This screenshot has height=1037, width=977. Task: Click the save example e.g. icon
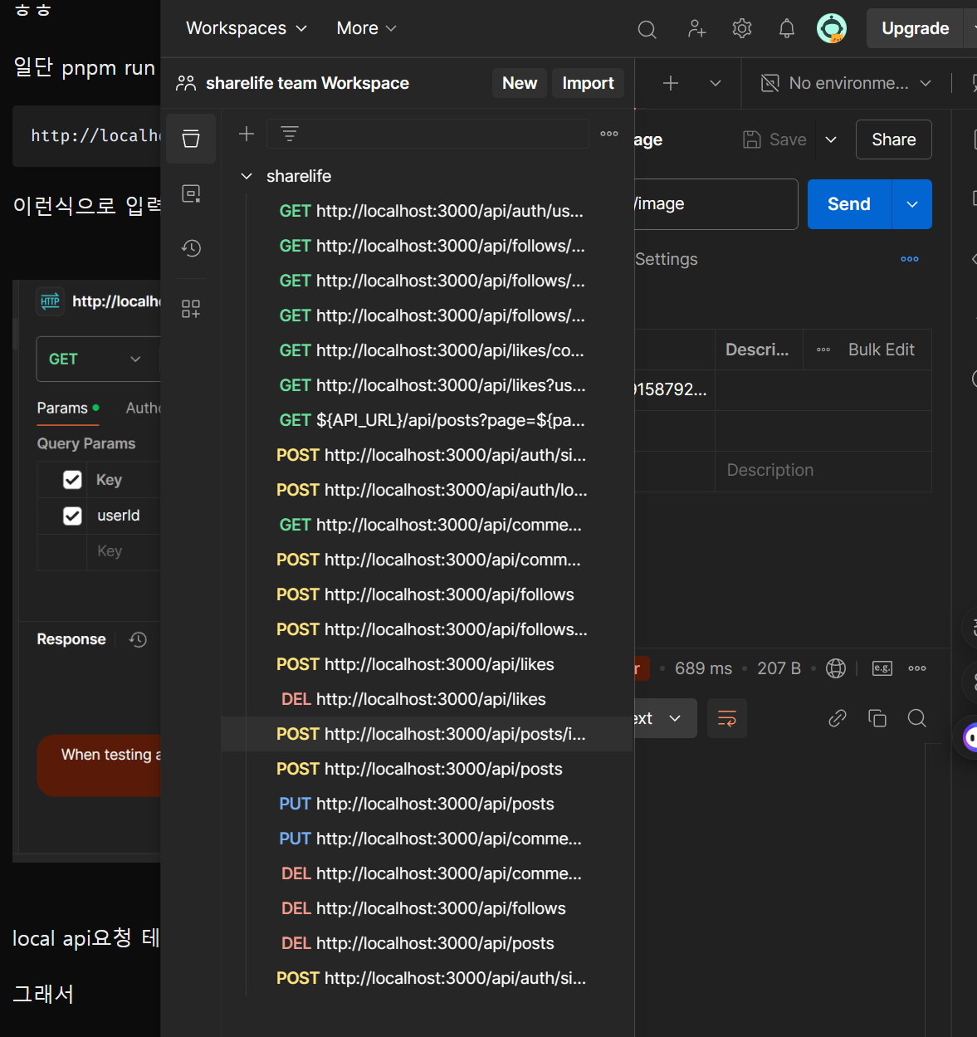882,668
